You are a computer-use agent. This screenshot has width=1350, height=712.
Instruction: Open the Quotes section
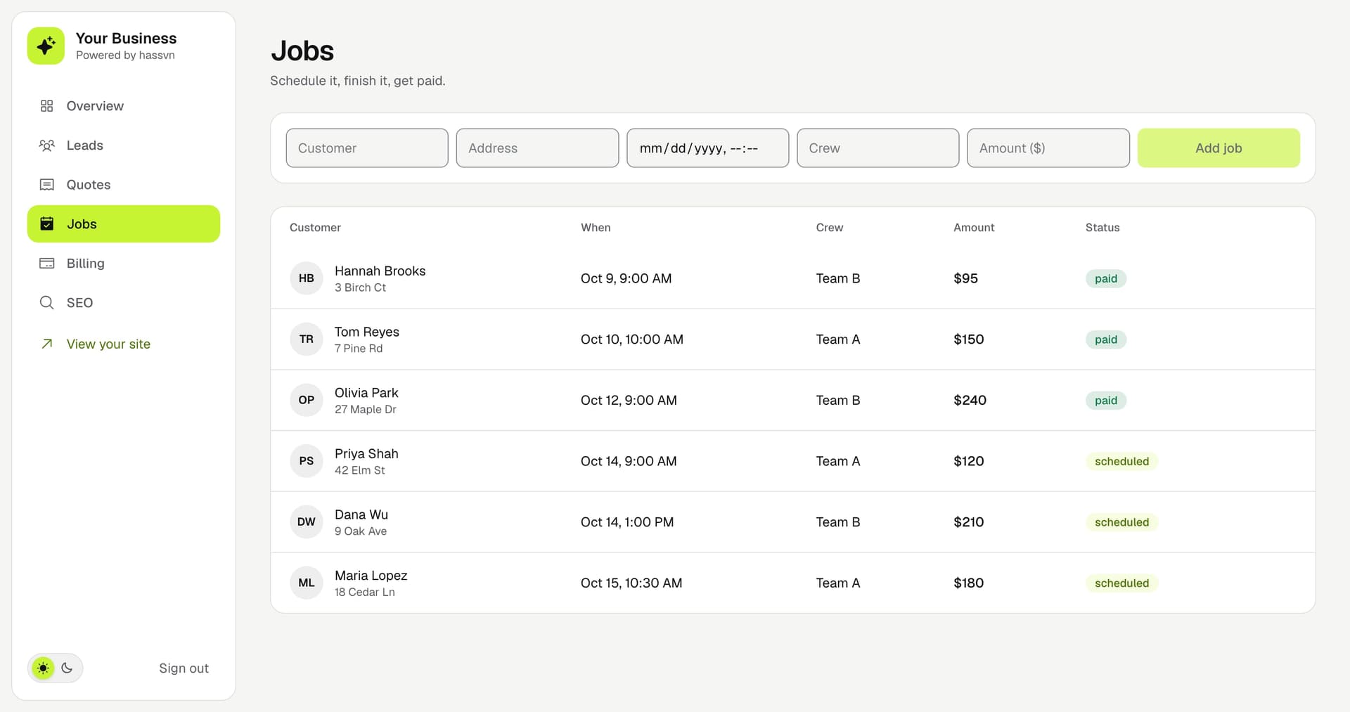[124, 185]
